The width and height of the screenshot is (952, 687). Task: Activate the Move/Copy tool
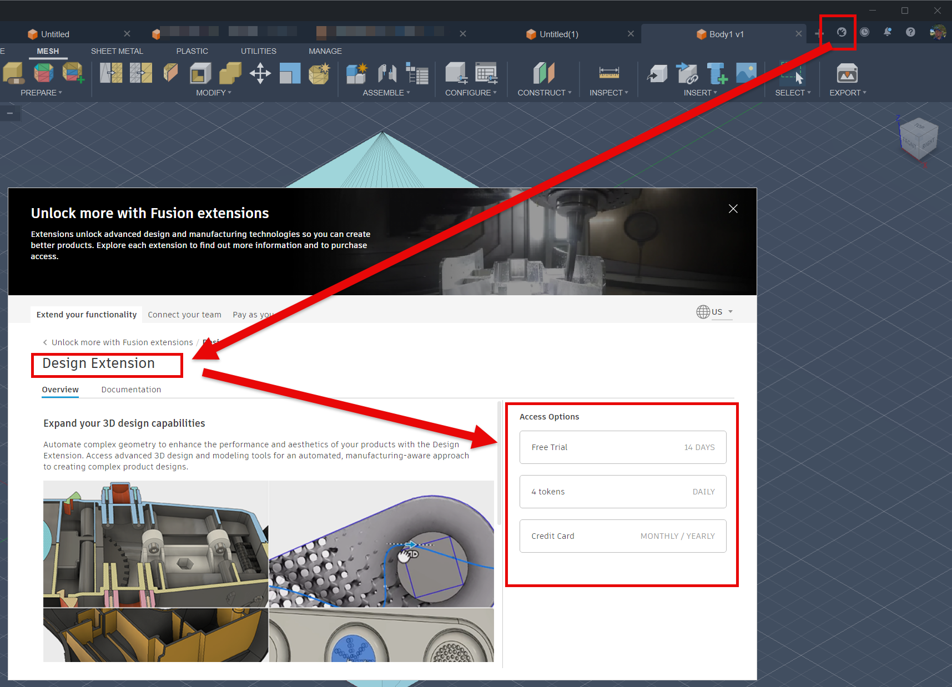260,73
